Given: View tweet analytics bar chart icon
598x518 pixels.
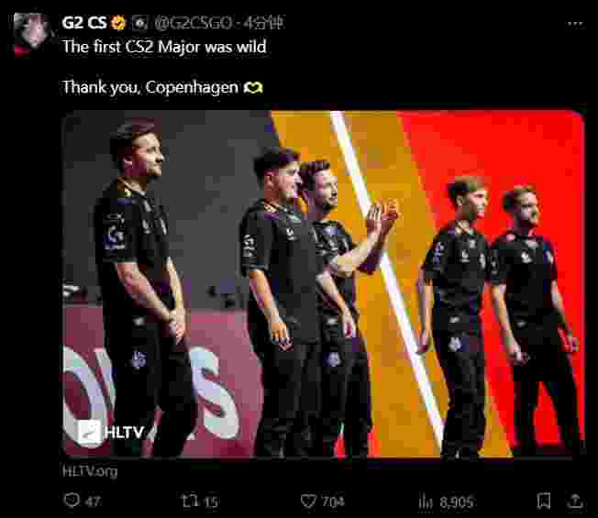Looking at the screenshot, I should click(426, 501).
